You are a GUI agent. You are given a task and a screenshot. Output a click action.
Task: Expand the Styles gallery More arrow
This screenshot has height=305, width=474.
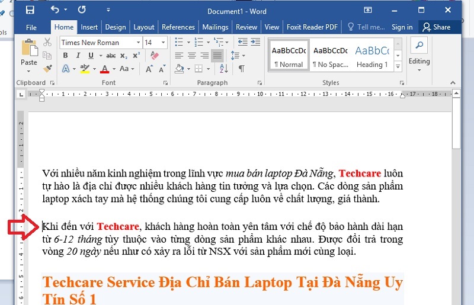[x=398, y=66]
